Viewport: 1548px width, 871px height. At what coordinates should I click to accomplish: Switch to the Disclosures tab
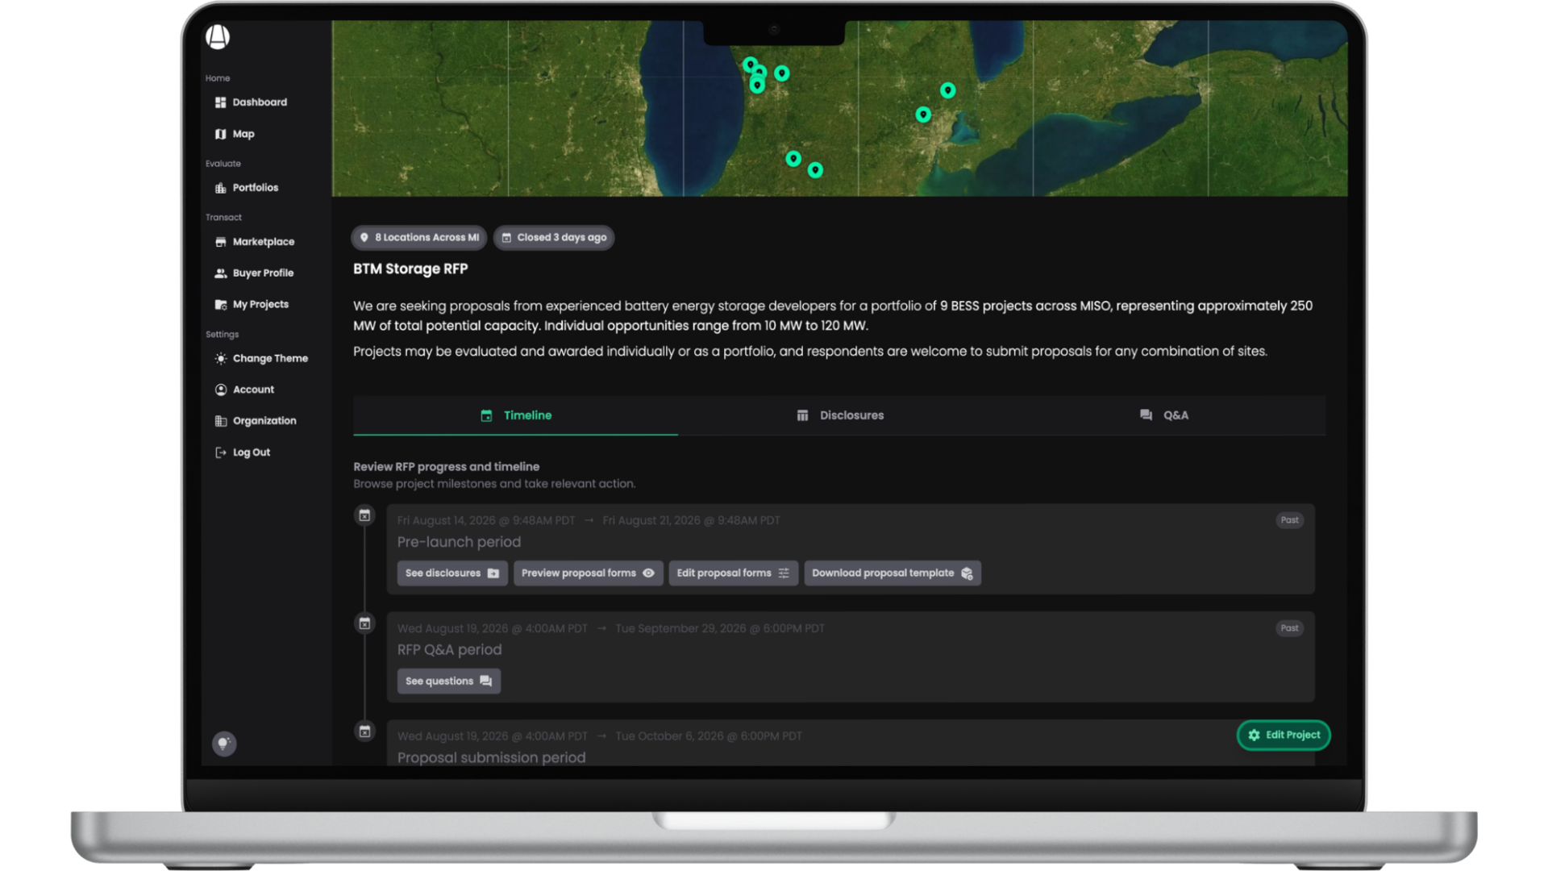(840, 415)
